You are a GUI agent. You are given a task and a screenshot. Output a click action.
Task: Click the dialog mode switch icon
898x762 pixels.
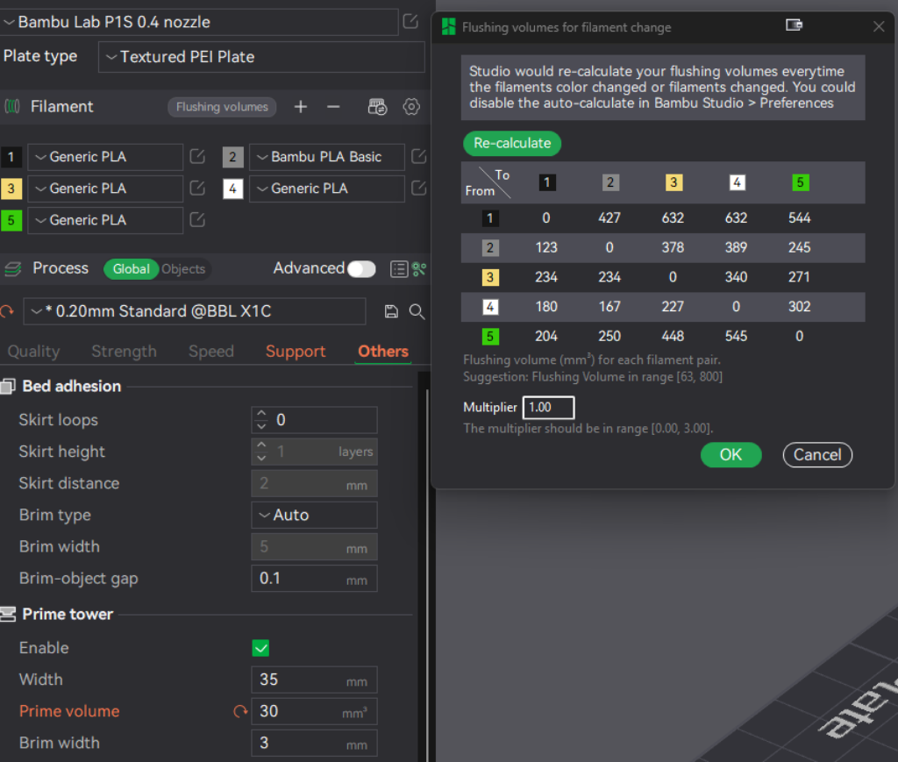(x=794, y=25)
